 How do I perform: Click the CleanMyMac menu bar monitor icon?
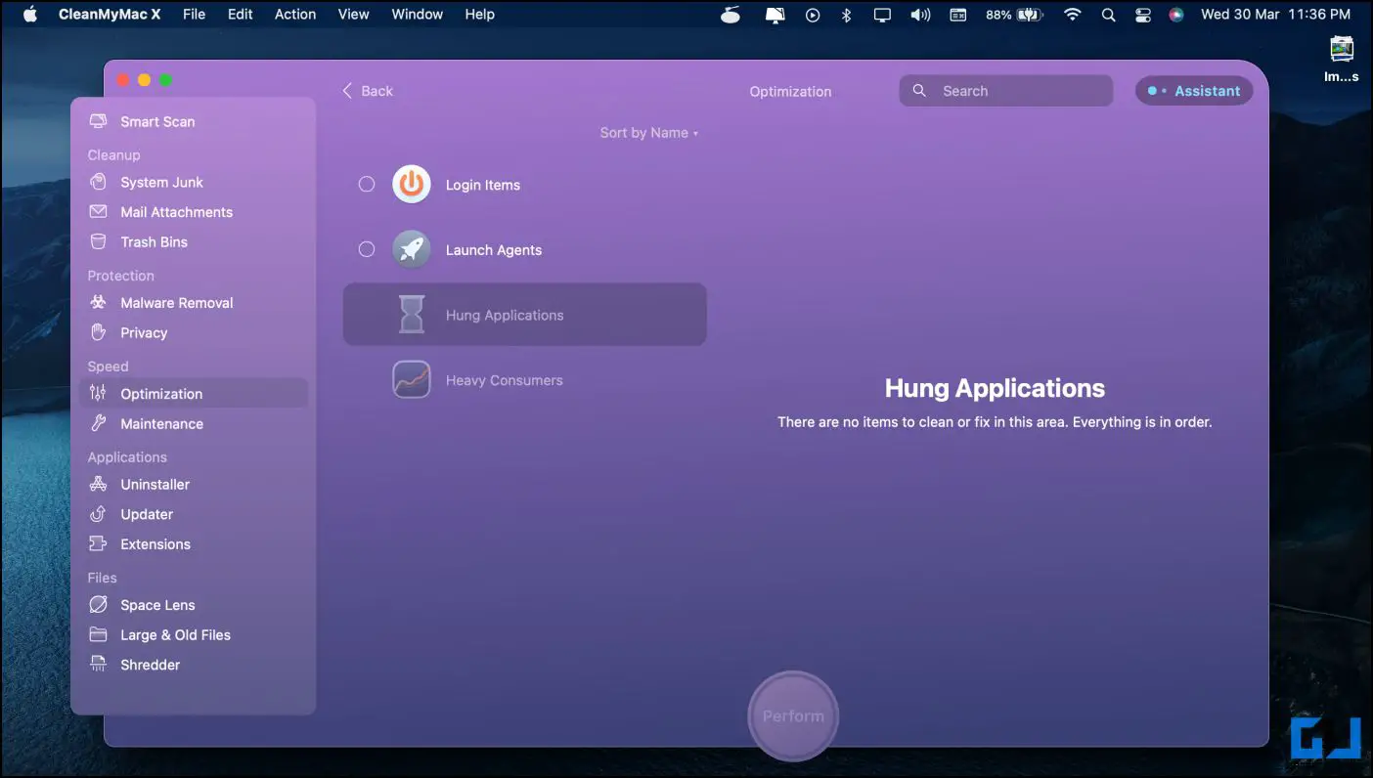[775, 15]
